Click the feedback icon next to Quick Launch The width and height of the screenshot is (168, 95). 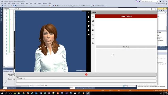pyautogui.click(x=140, y=1)
